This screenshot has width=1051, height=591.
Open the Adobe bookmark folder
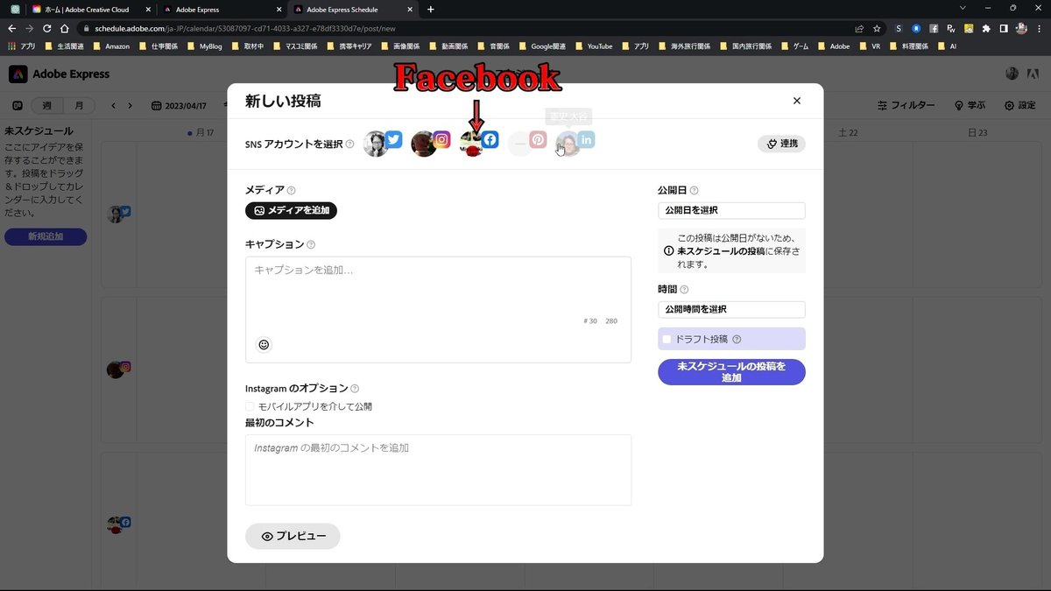[x=833, y=46]
